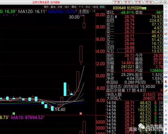Switch to 15-minute period
The image size is (168, 134).
[166, 115]
